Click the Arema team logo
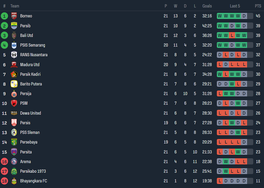This screenshot has width=264, height=188. click(x=14, y=162)
